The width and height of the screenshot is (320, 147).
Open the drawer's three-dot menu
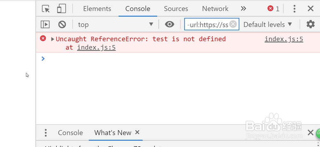pos(46,133)
